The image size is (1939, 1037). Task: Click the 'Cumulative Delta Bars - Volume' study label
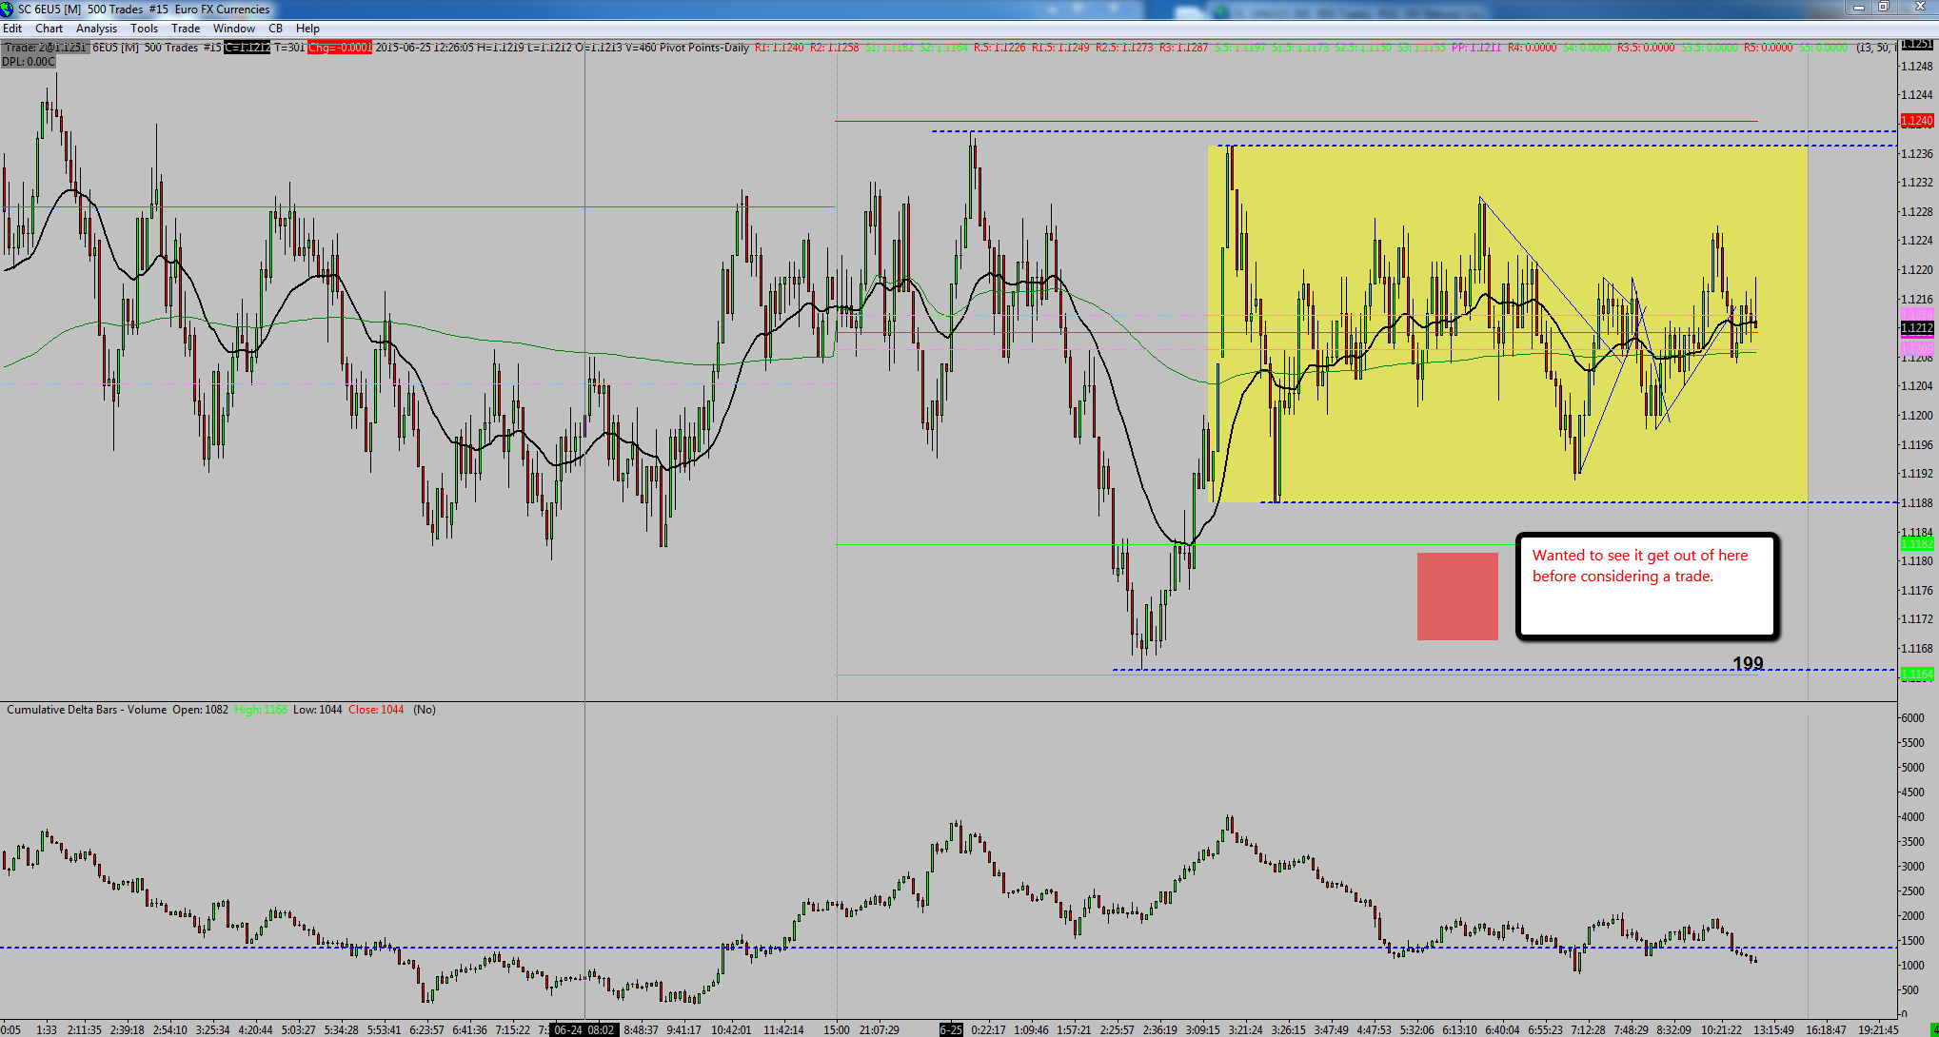[87, 710]
